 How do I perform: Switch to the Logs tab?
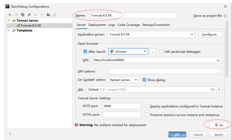[111, 25]
